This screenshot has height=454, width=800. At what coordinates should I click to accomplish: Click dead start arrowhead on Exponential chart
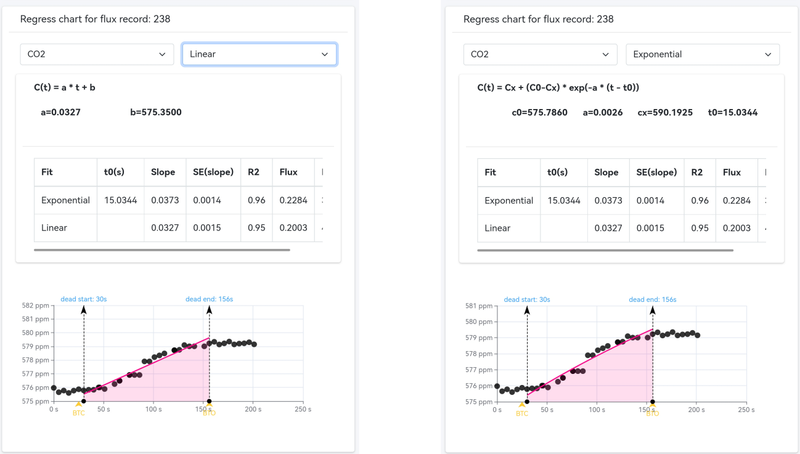[x=527, y=310]
